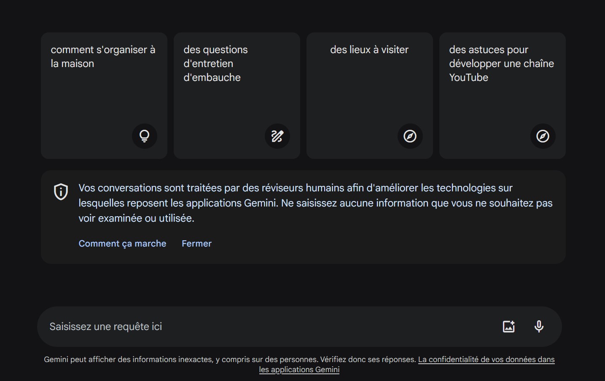Dismiss the privacy notice with 'Fermer'
The width and height of the screenshot is (605, 381).
(x=196, y=244)
